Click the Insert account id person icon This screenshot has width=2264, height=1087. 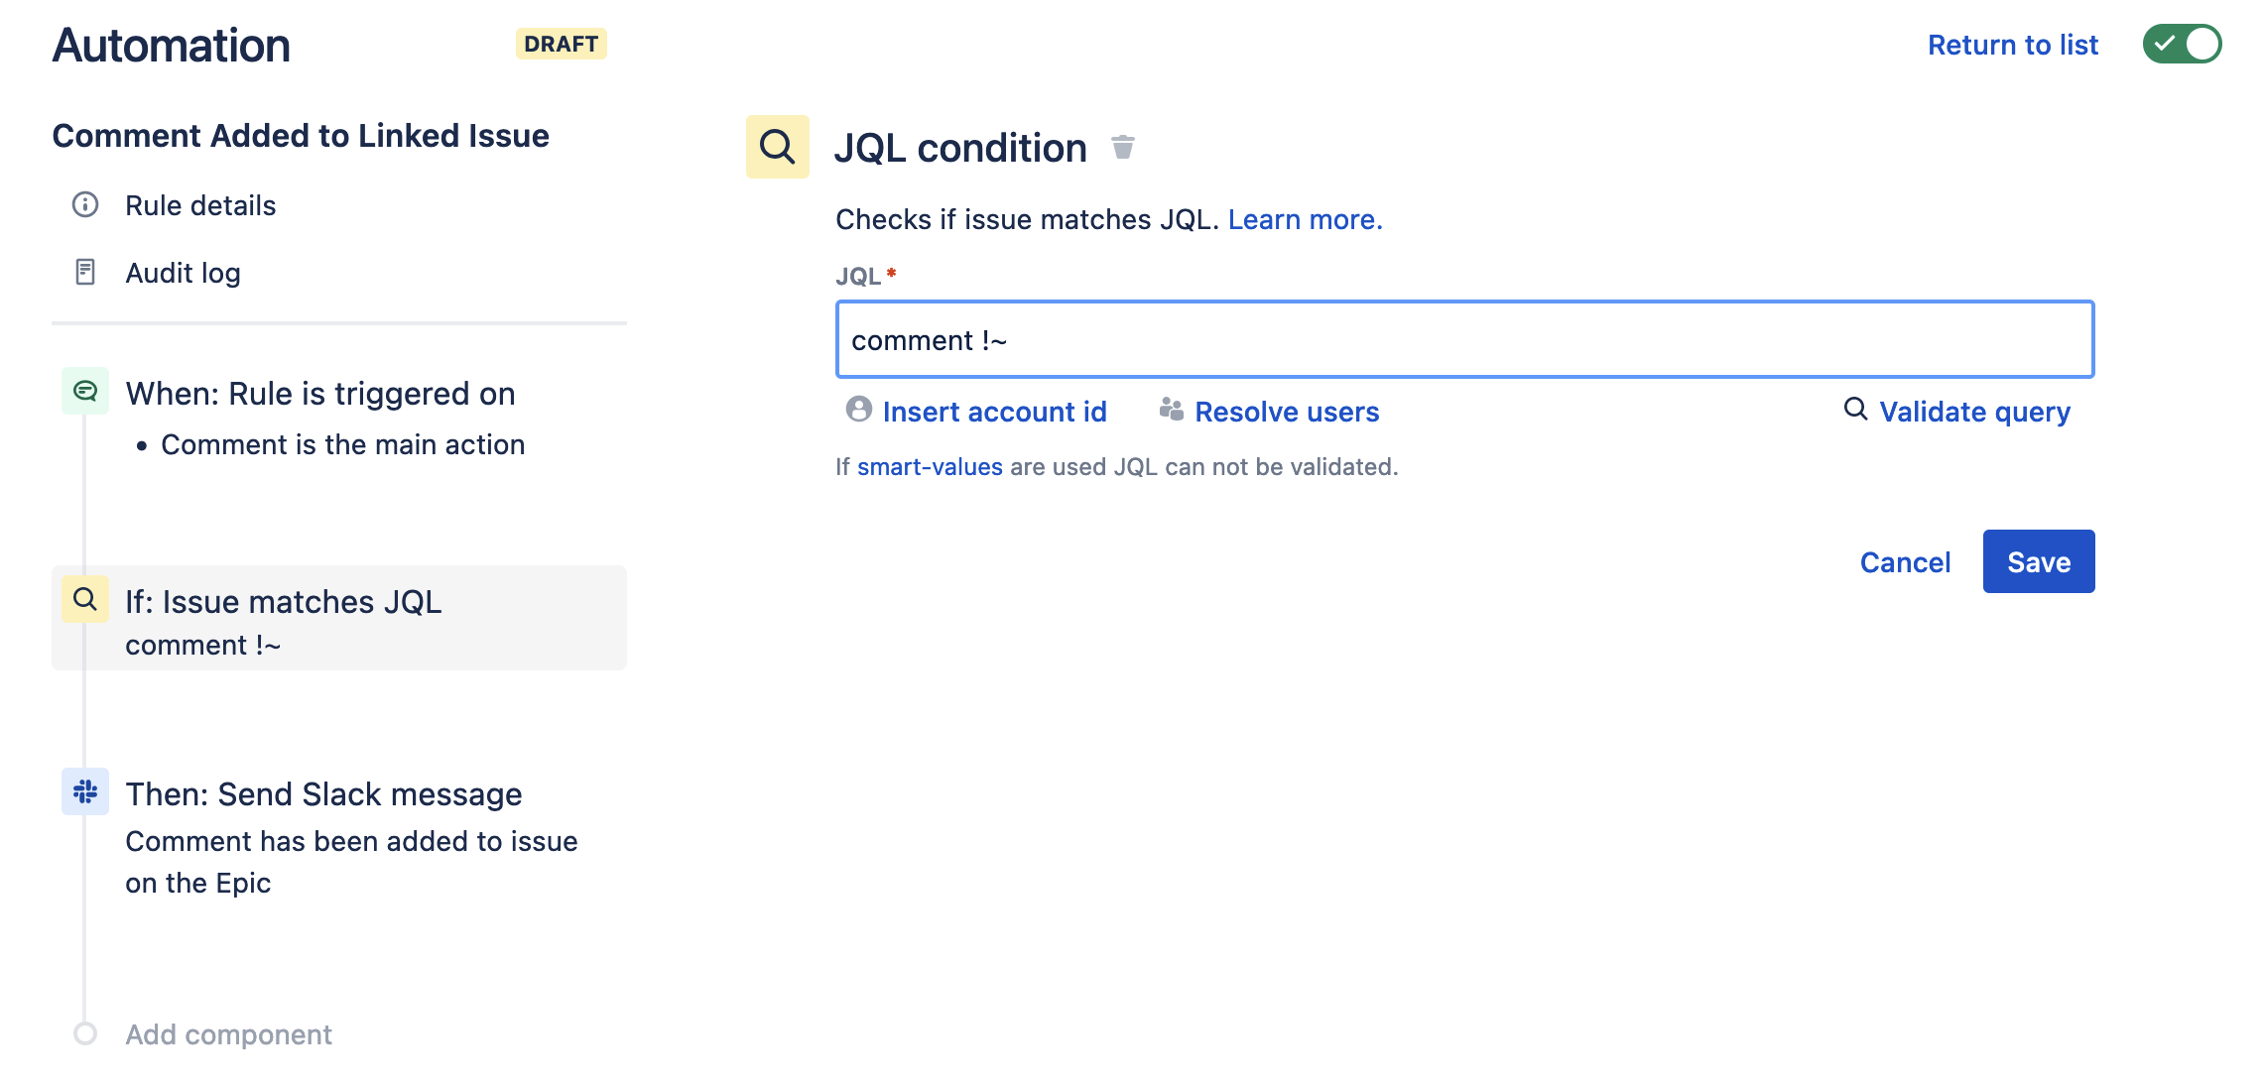click(859, 409)
